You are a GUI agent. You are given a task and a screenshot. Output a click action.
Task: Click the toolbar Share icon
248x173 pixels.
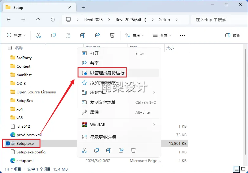[x=97, y=35]
